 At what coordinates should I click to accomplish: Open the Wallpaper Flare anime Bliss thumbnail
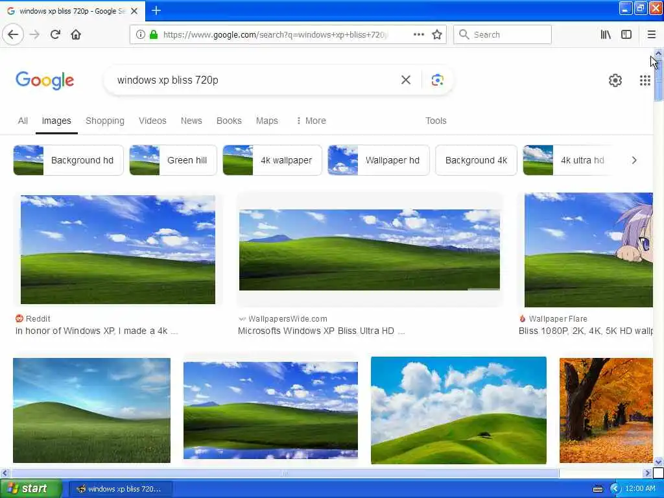coord(589,250)
